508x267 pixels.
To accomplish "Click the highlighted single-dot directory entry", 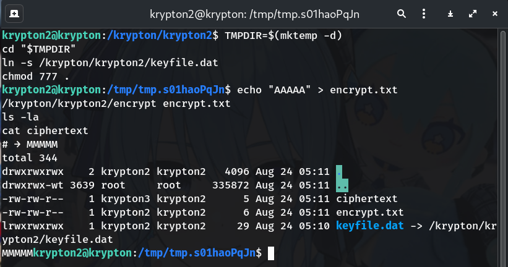I will point(339,171).
